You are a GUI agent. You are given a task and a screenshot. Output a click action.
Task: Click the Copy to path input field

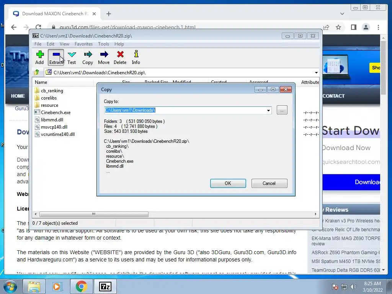click(185, 110)
